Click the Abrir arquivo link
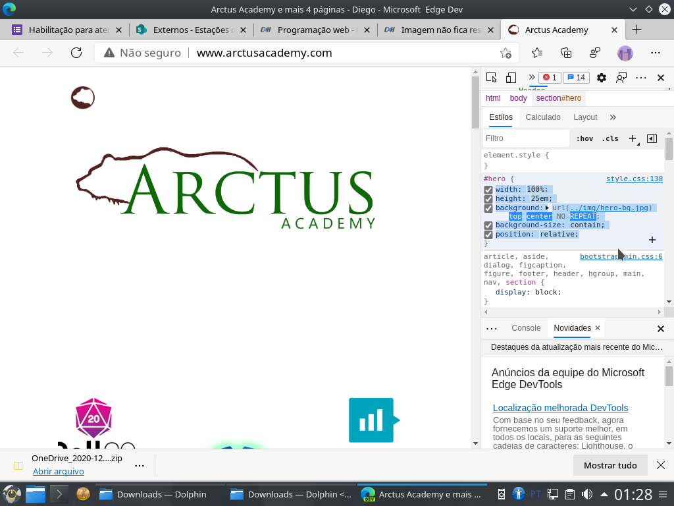The image size is (674, 506). point(59,471)
